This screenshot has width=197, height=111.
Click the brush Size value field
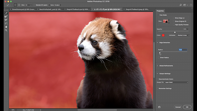click(x=28, y=5)
